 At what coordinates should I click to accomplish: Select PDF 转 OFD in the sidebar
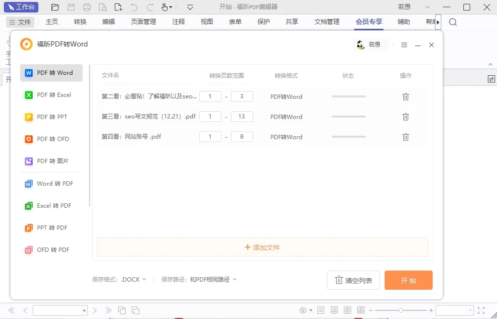tap(51, 139)
